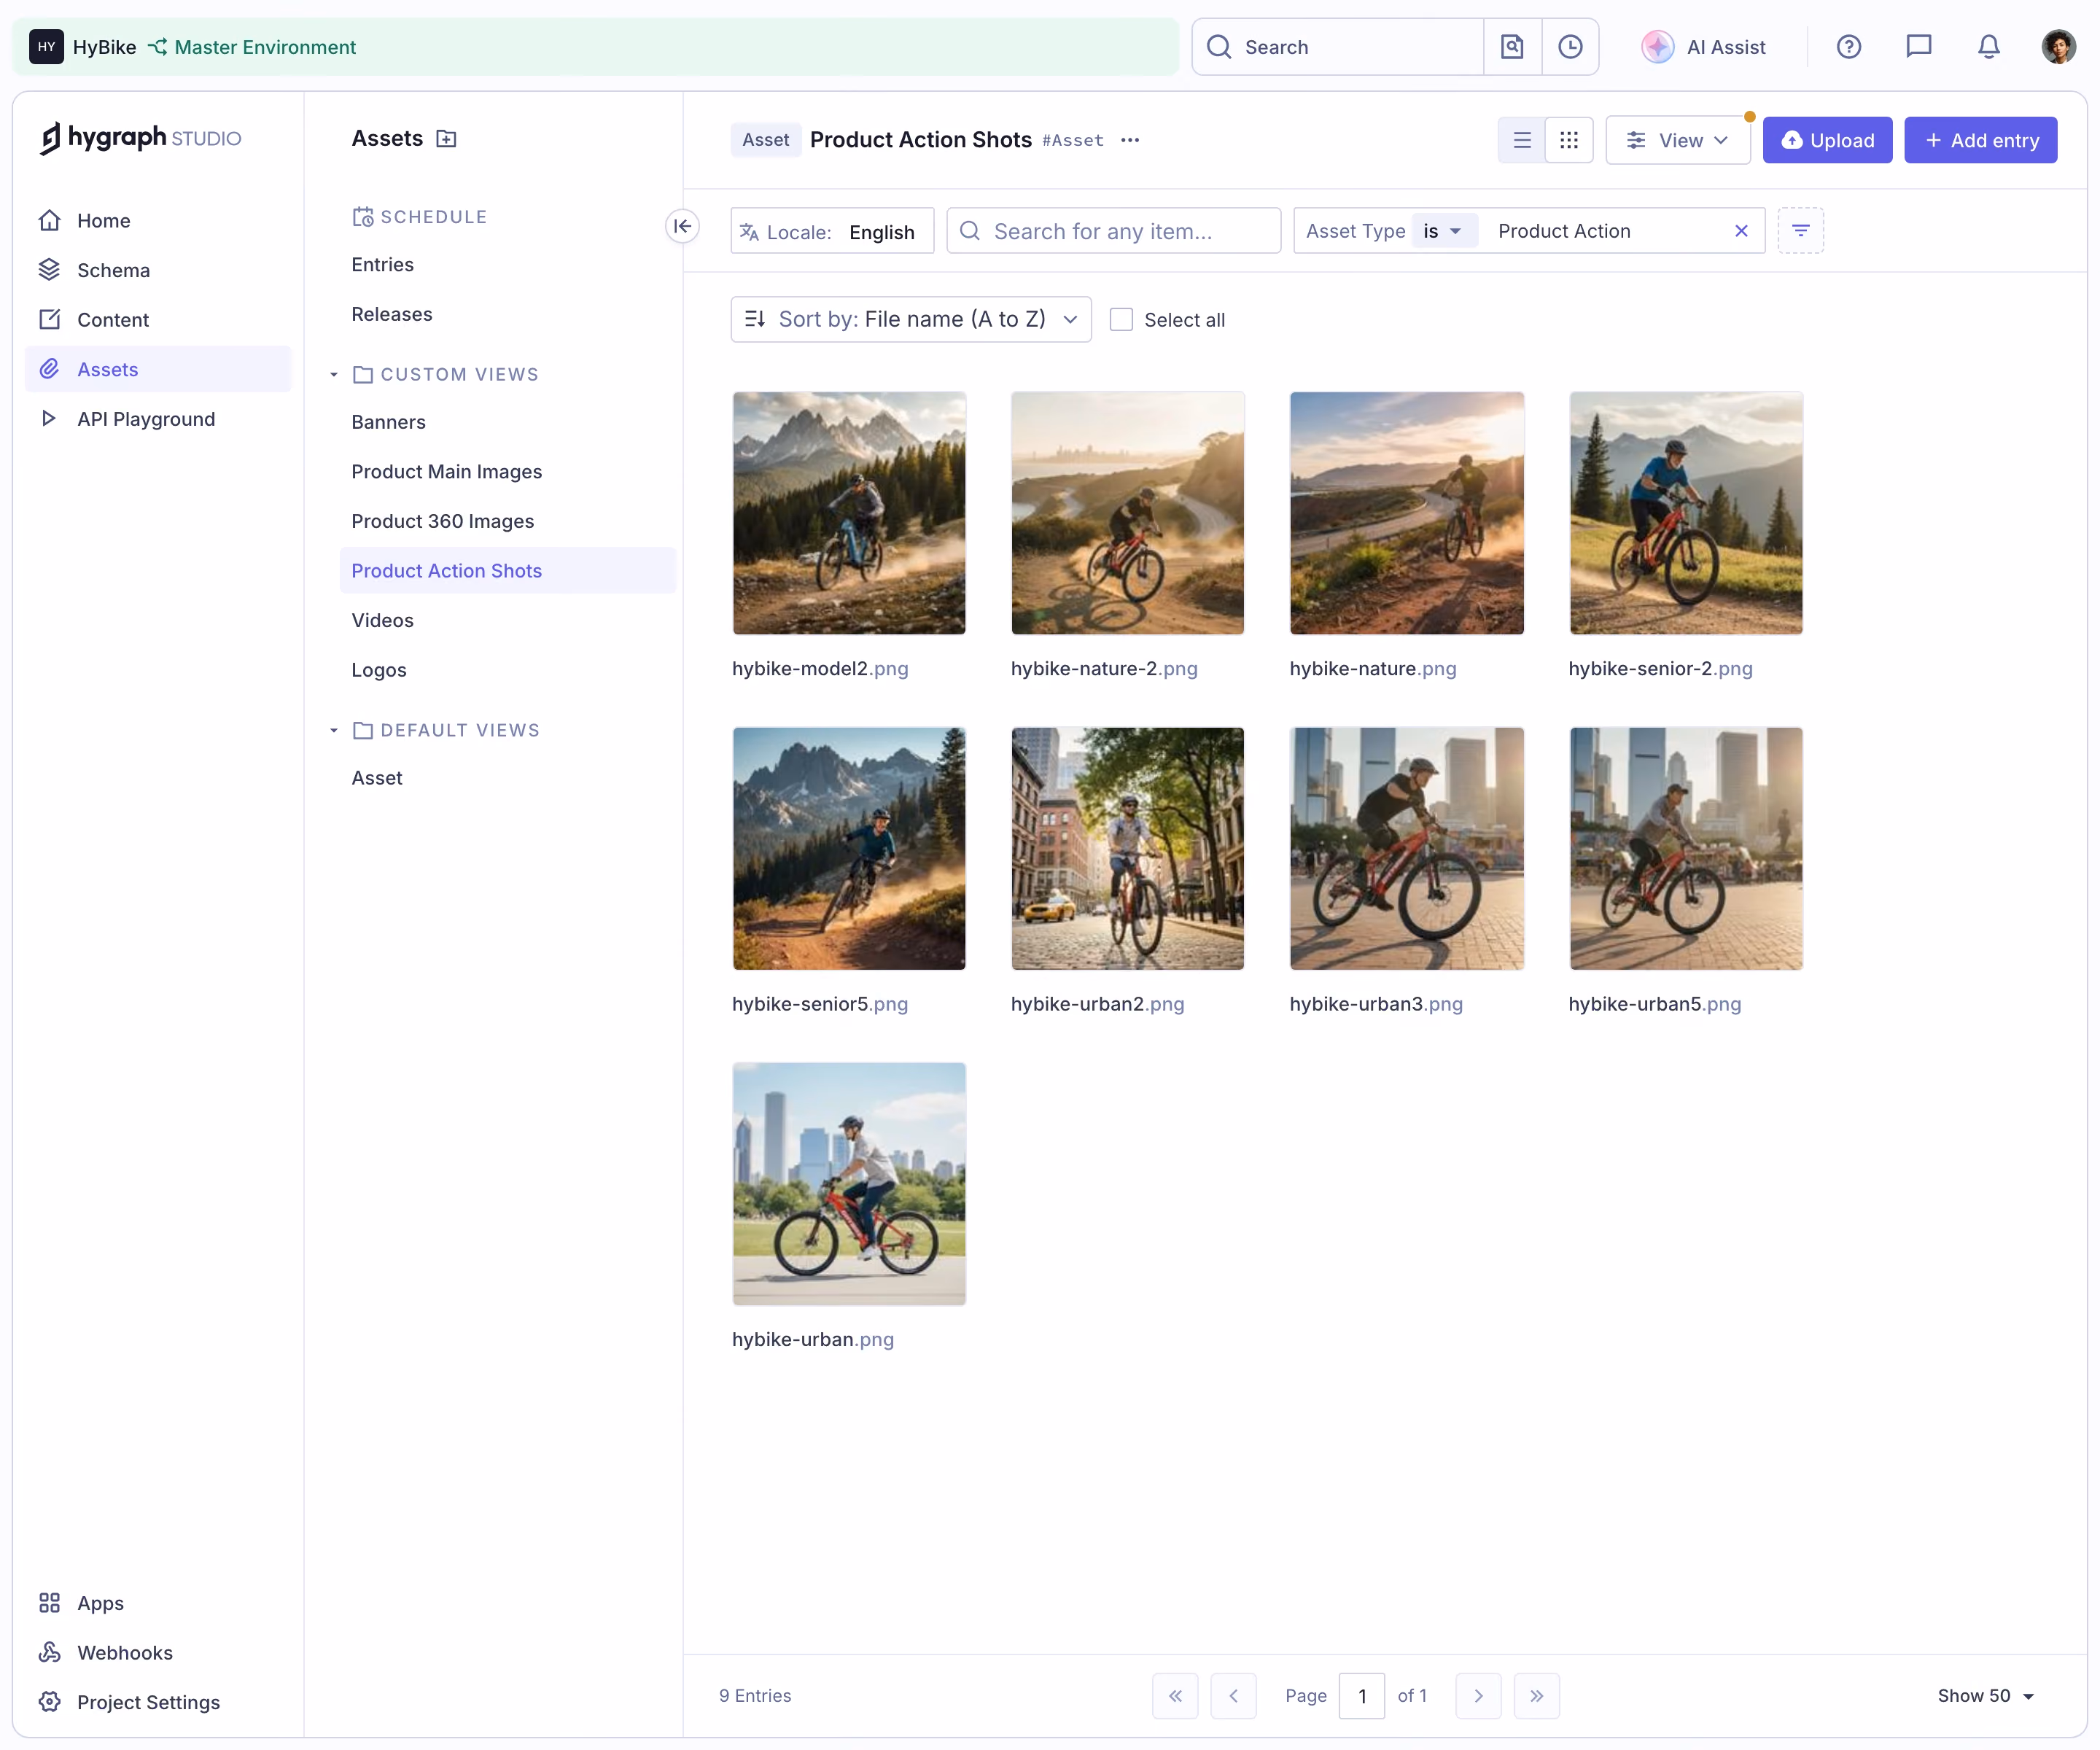Open the notifications bell
2100x1750 pixels.
coord(1988,47)
